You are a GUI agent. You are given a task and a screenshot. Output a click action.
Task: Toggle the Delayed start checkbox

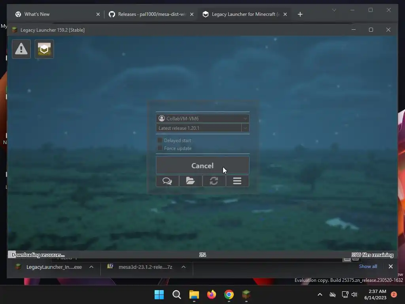[160, 140]
